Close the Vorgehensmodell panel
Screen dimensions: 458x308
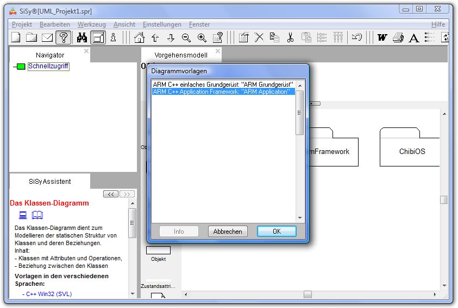218,51
